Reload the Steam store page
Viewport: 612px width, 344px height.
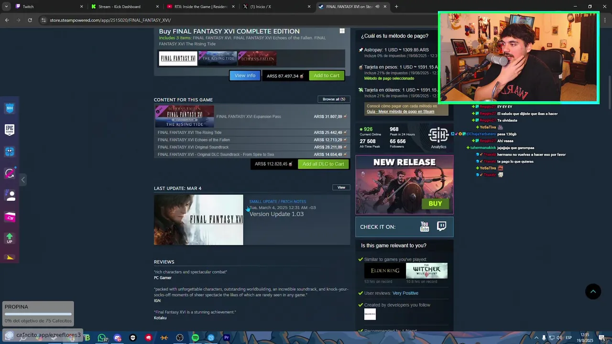[30, 20]
